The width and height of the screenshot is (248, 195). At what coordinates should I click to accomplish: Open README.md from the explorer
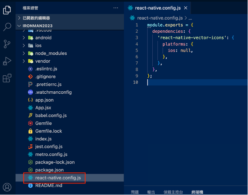(x=70, y=185)
